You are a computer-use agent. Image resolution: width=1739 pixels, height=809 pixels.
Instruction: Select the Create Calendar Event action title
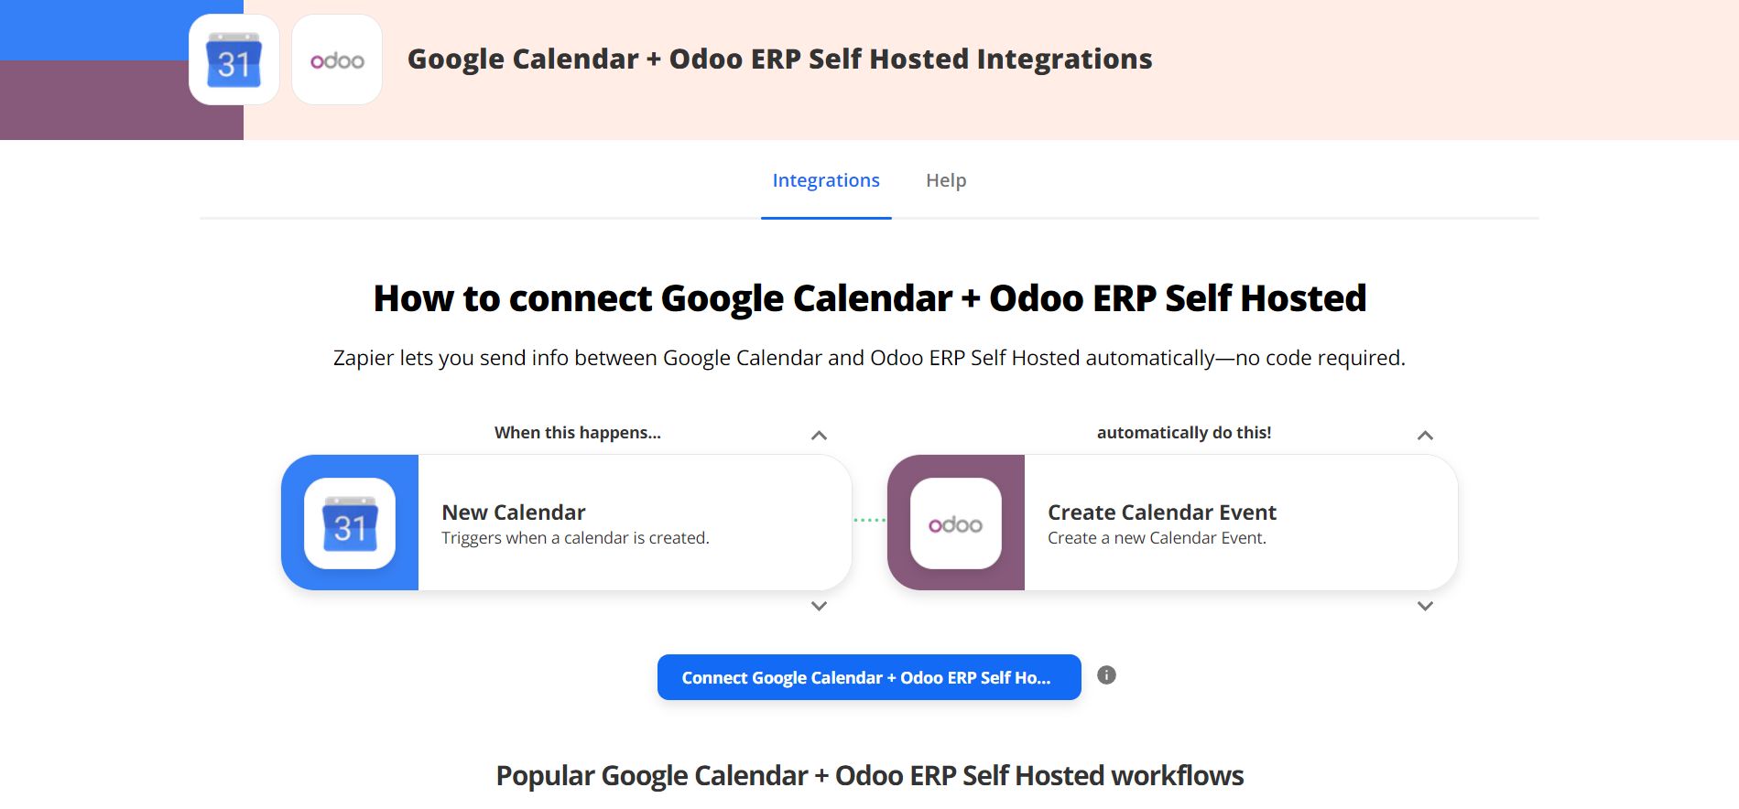1161,512
